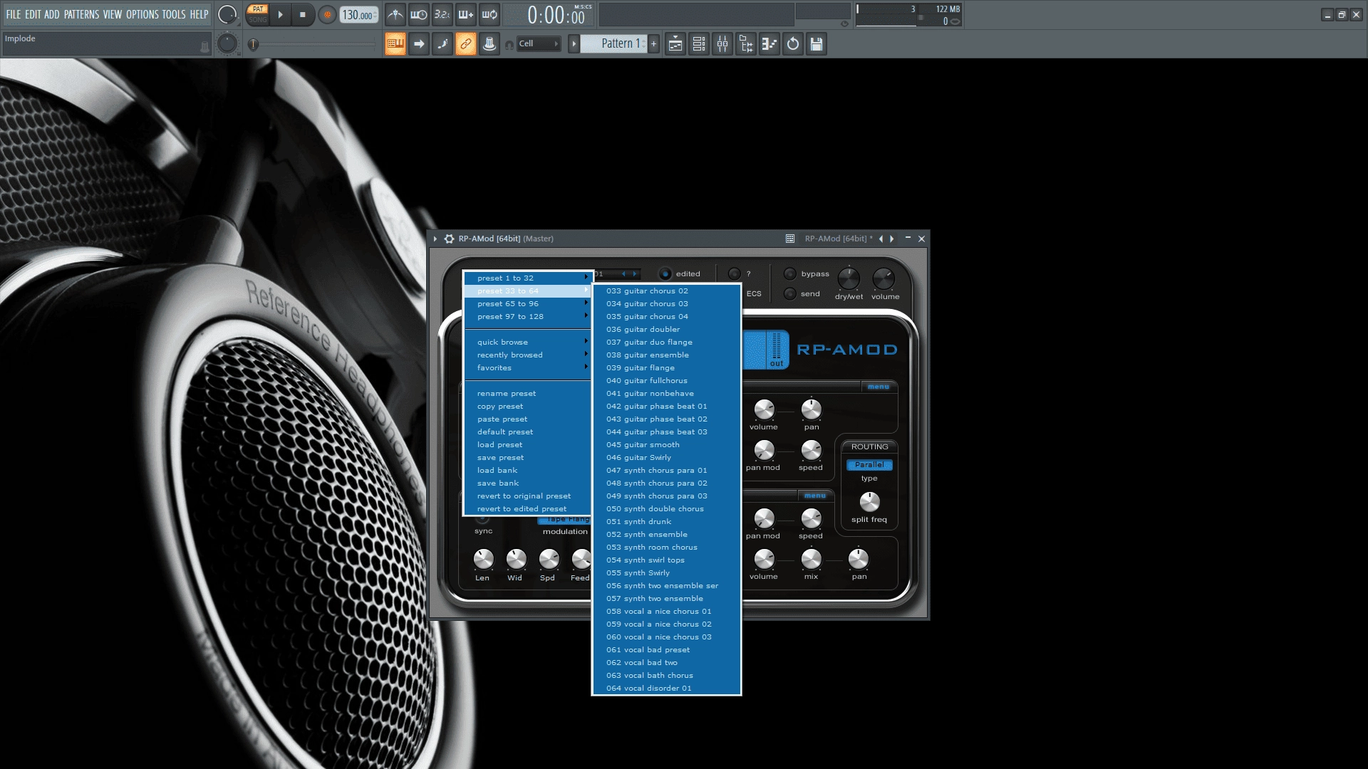Click the RP-AMod preset grid icon
Image resolution: width=1368 pixels, height=769 pixels.
(790, 239)
